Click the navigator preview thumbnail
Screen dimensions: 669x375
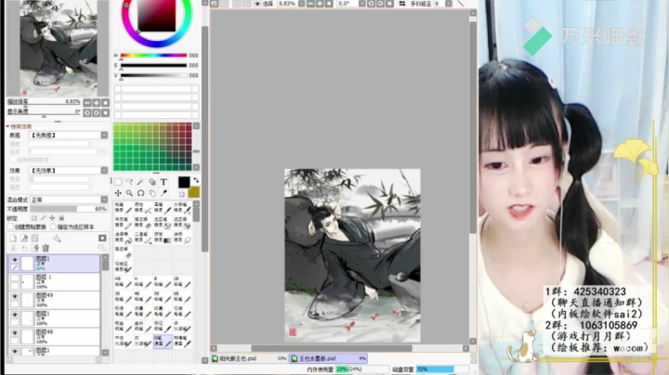[x=59, y=48]
